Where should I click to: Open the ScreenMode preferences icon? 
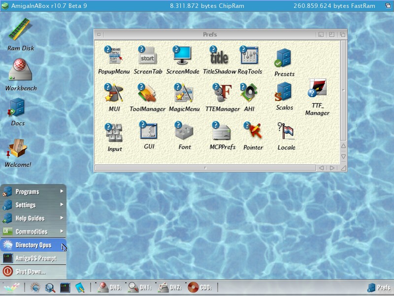pyautogui.click(x=182, y=56)
